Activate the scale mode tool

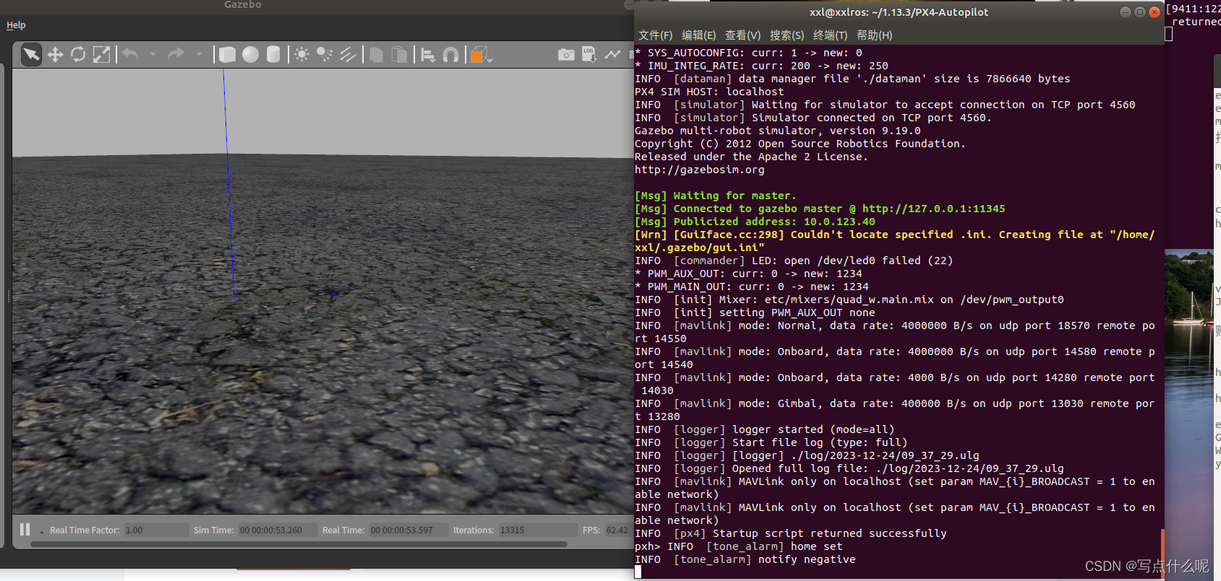coord(102,55)
